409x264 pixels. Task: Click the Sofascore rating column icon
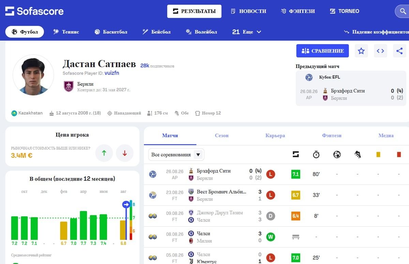296,154
